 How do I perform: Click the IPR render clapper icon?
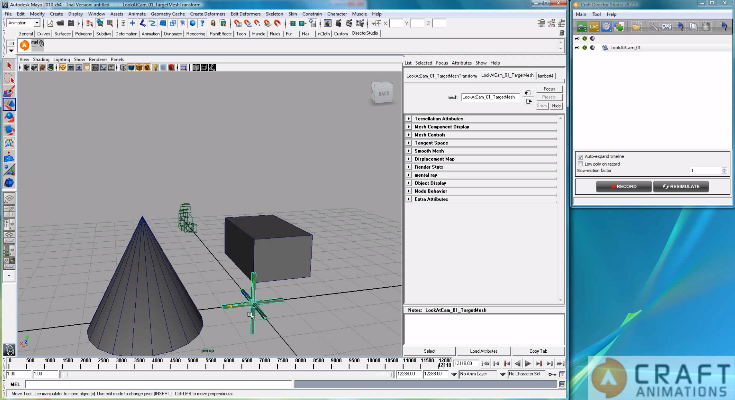tap(349, 23)
